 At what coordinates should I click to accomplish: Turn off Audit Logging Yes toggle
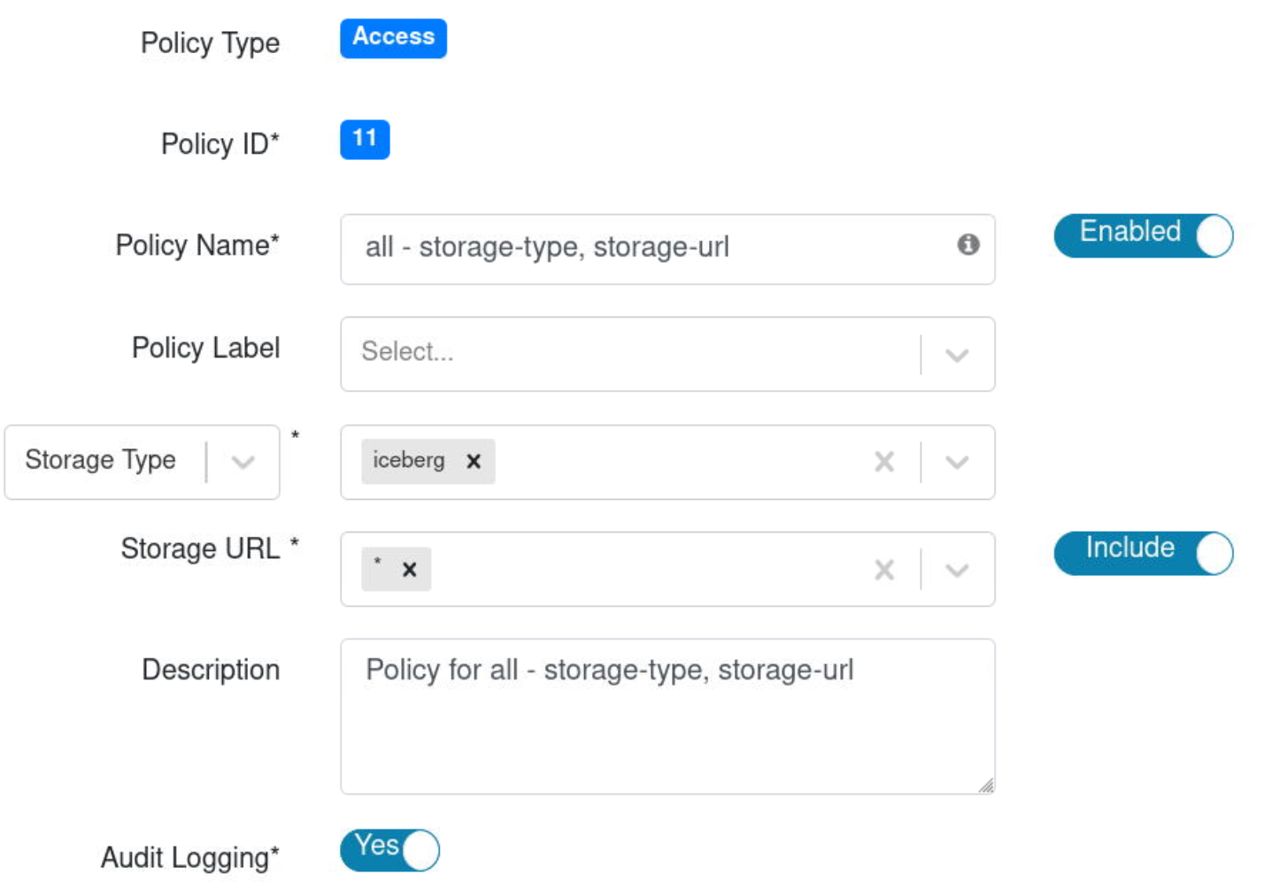click(x=390, y=850)
